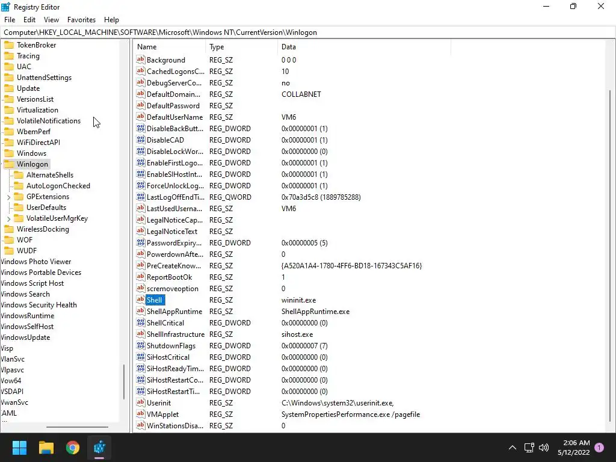616x462 pixels.
Task: Click the wininit.exe data cell
Action: click(298, 300)
